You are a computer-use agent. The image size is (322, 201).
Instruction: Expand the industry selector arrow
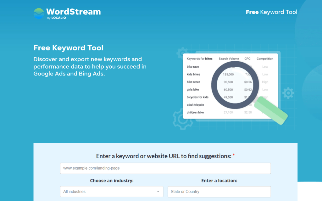(158, 192)
